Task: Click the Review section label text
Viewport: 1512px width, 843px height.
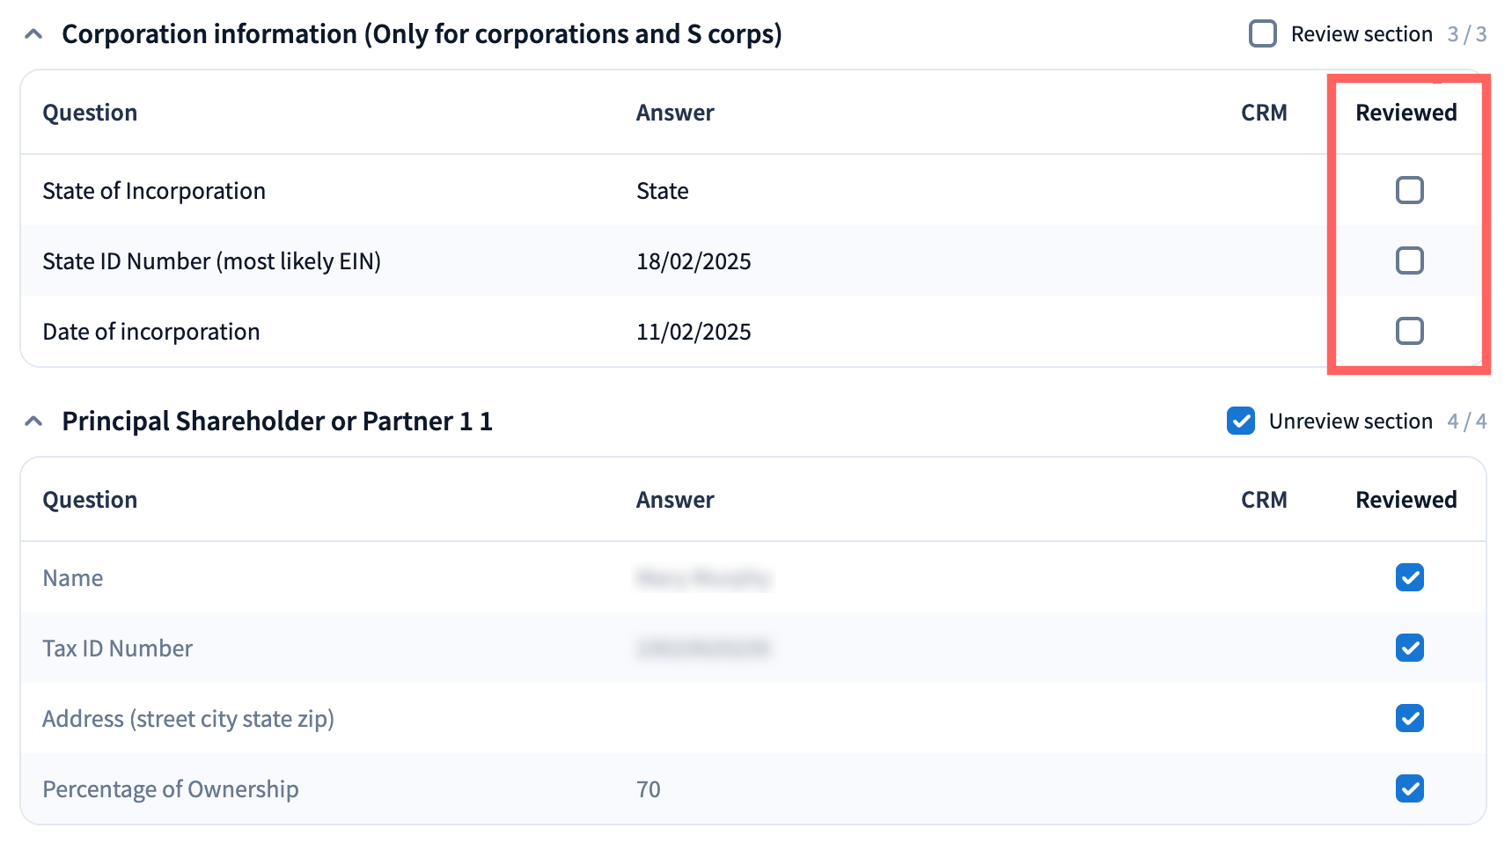Action: pyautogui.click(x=1362, y=34)
